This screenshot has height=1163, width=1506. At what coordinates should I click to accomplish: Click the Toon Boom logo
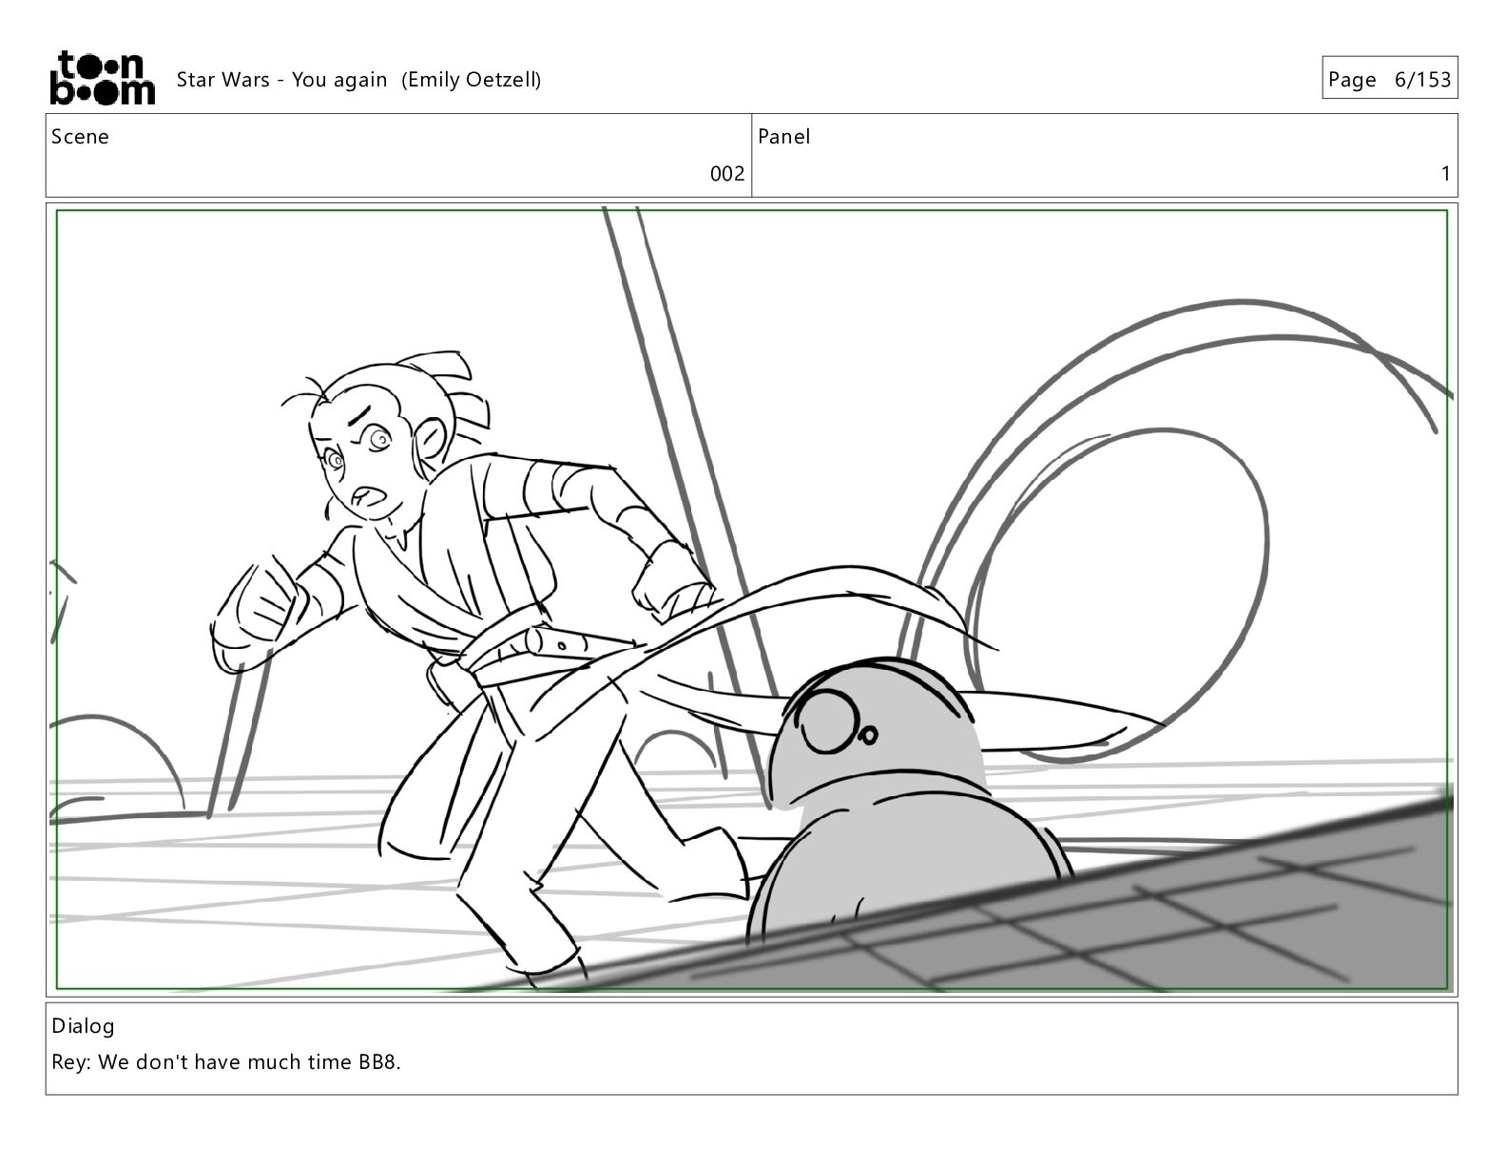click(102, 77)
